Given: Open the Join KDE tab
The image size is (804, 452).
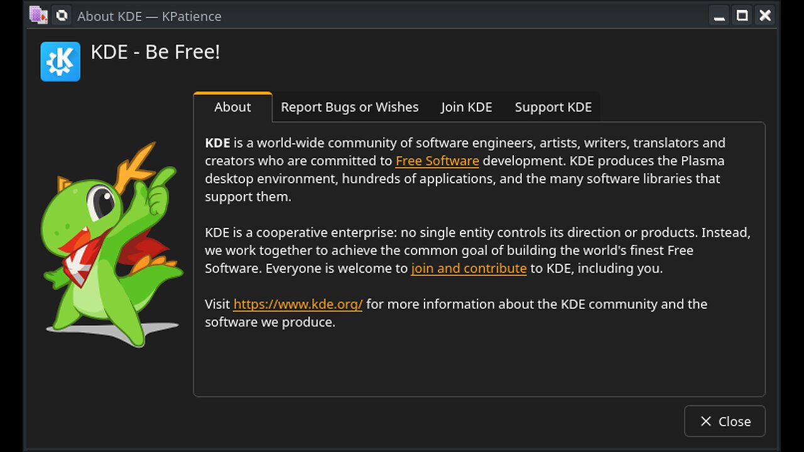Looking at the screenshot, I should coord(466,107).
